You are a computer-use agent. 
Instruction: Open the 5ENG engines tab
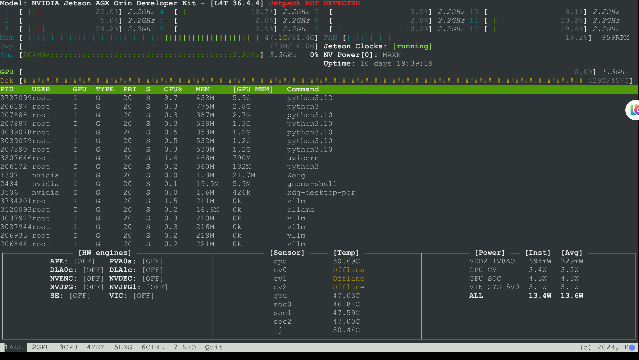click(123, 347)
